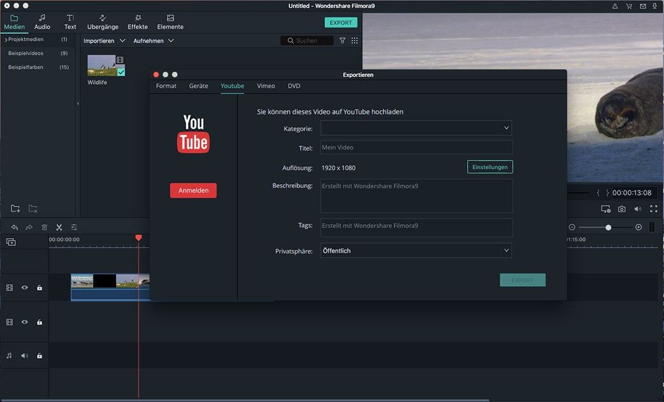Collapse the media library side panel arrow

pos(78,104)
